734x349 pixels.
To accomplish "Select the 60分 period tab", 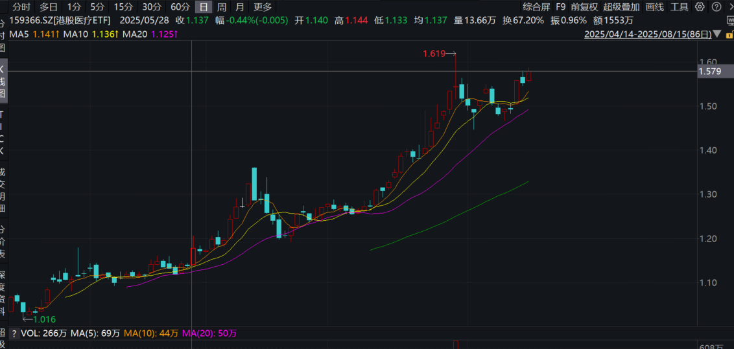I will coord(180,6).
